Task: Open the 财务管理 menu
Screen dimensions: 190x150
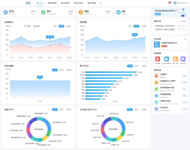Action: [x=92, y=3]
